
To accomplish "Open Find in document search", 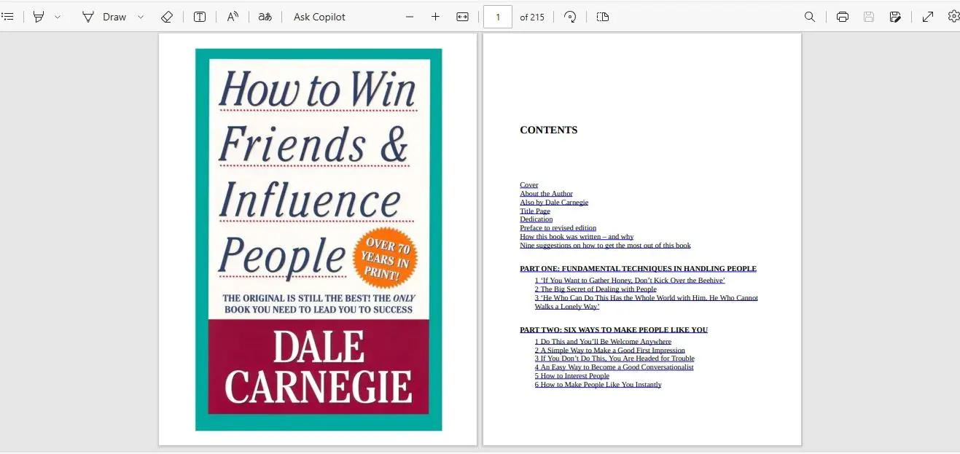I will 810,16.
